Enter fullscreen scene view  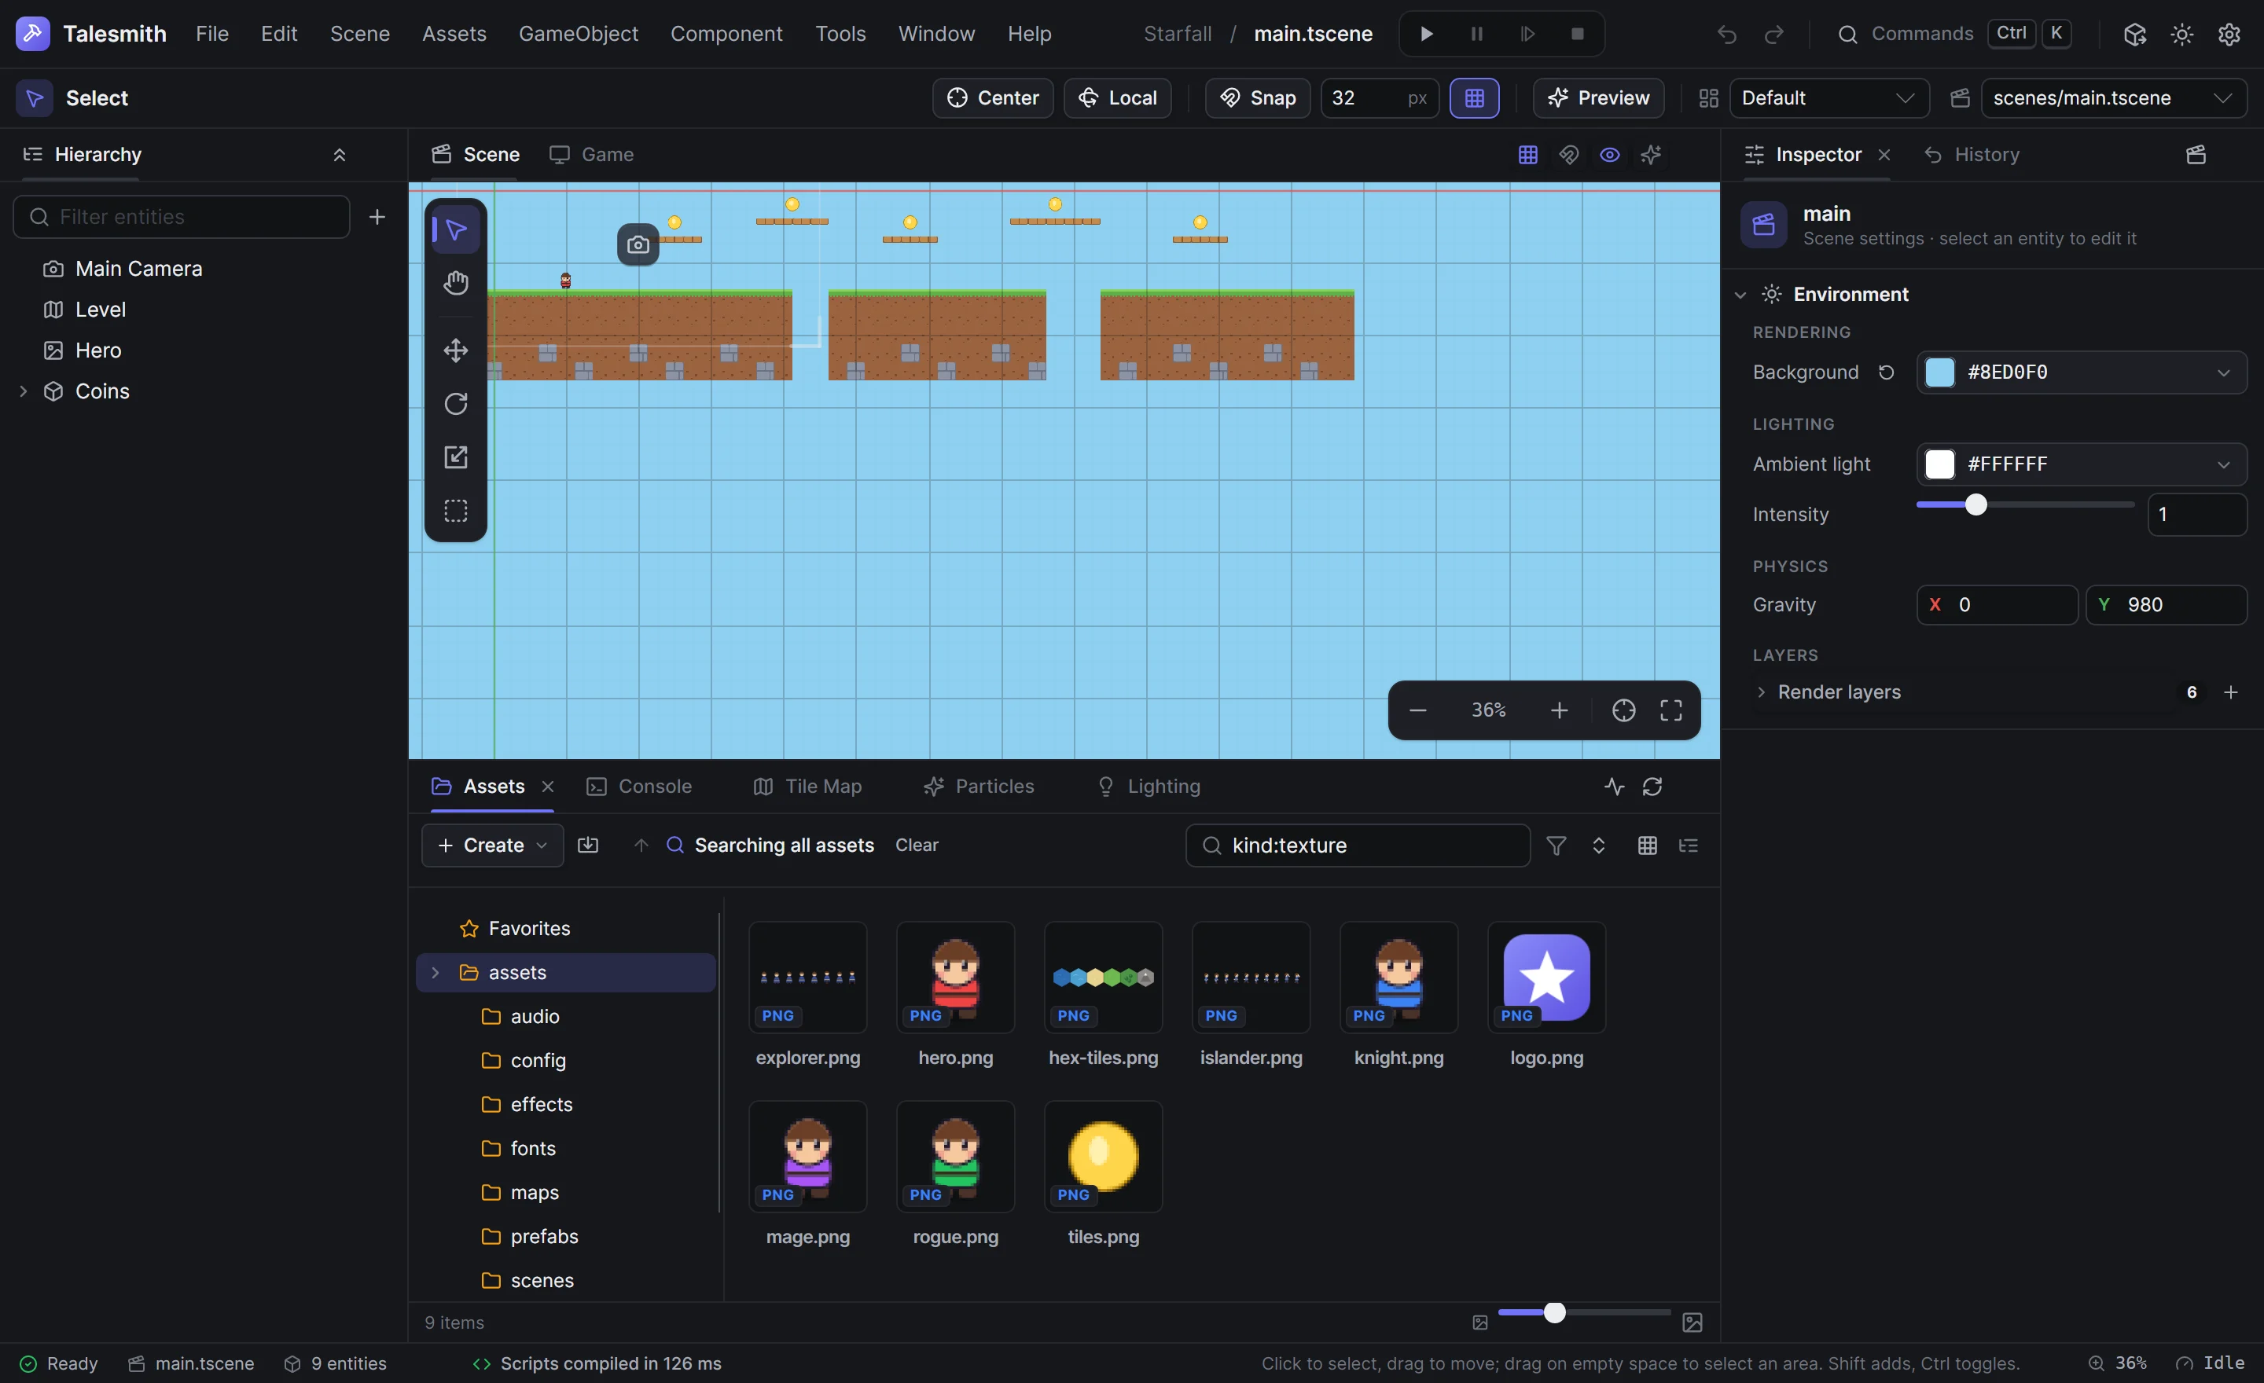[1670, 710]
